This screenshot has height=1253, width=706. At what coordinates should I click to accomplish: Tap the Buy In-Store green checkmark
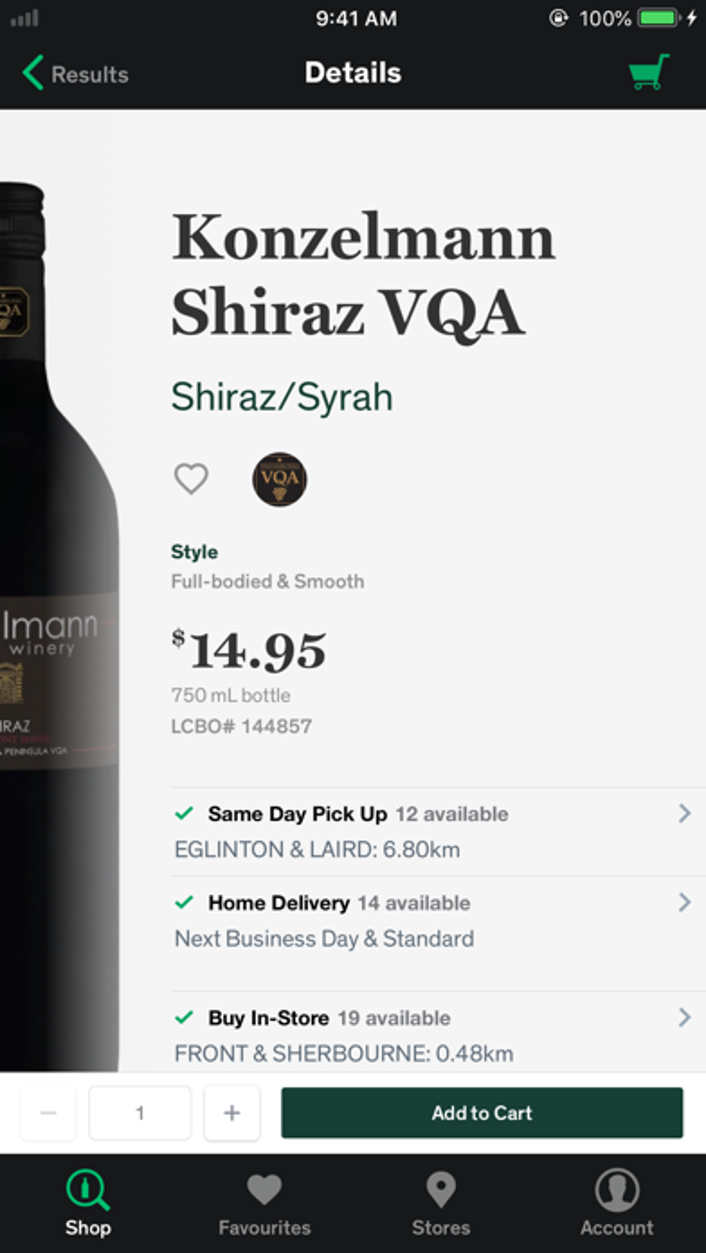pos(184,1018)
